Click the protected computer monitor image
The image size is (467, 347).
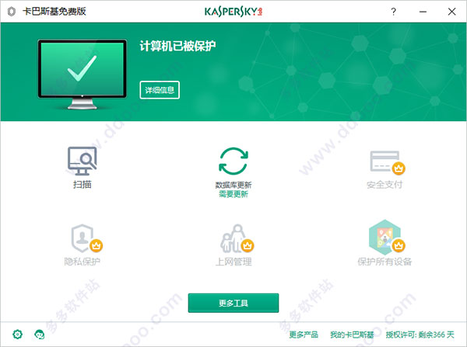(83, 75)
